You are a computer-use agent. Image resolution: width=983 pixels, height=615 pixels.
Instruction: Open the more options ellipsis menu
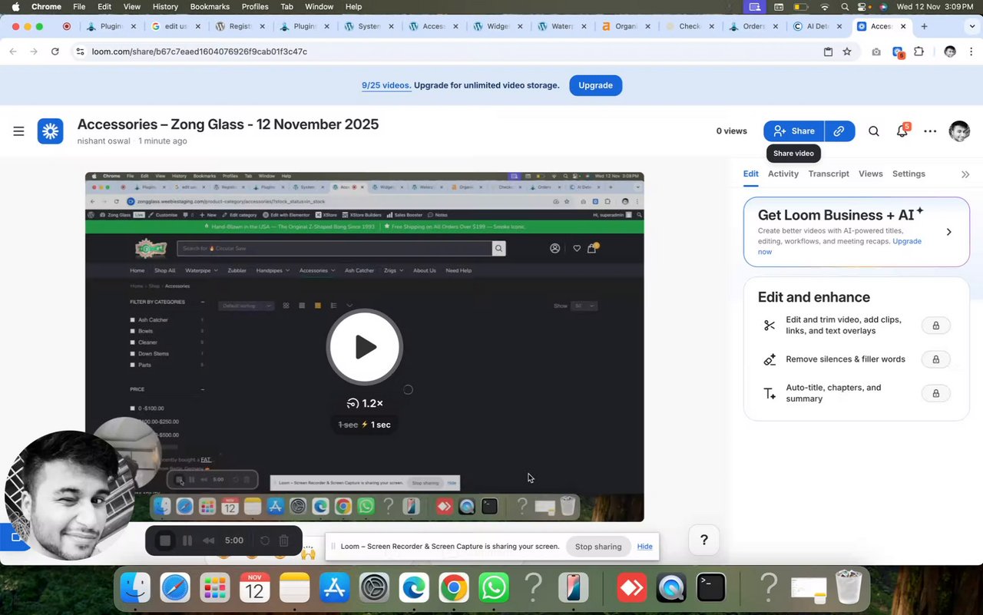click(930, 131)
